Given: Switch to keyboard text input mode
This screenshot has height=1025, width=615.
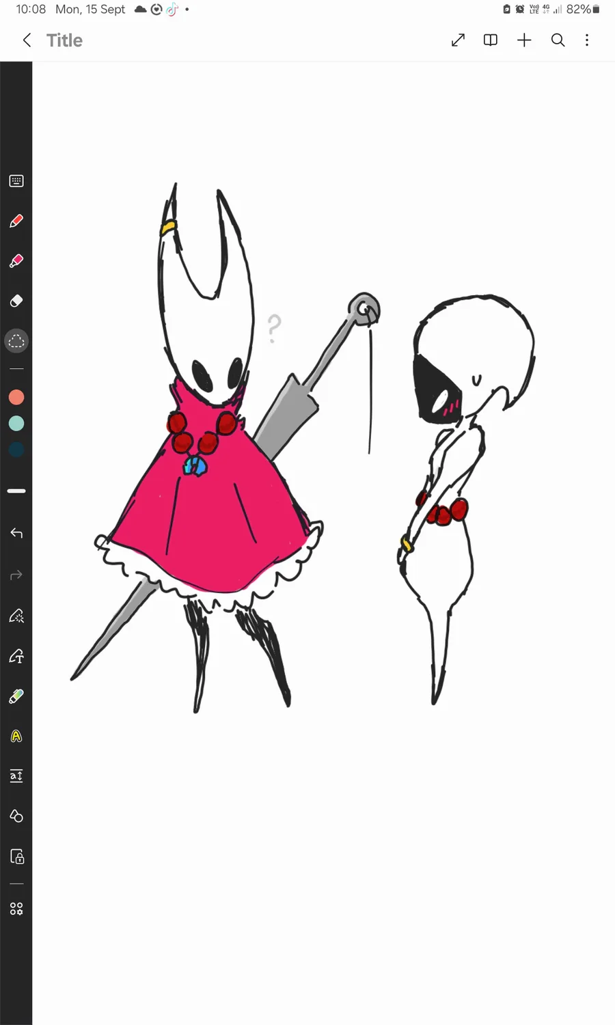Looking at the screenshot, I should 16,181.
